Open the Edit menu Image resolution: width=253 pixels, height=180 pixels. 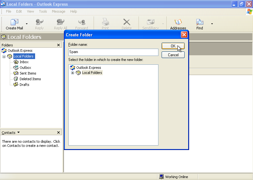click(19, 11)
